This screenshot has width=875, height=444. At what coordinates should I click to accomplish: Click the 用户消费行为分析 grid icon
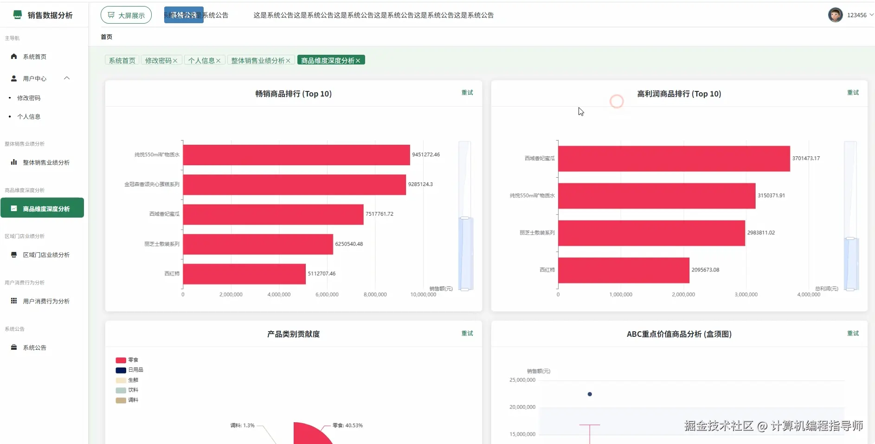click(14, 301)
